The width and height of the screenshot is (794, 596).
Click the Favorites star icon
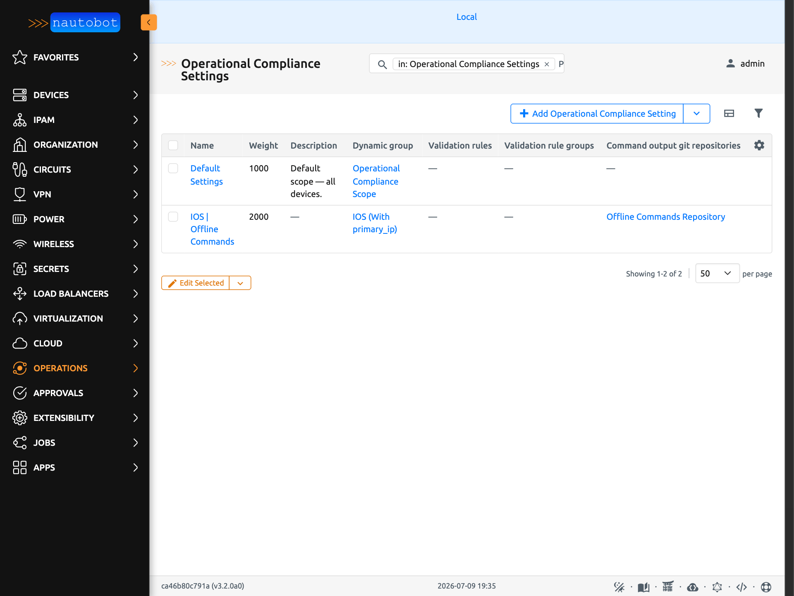(x=20, y=57)
